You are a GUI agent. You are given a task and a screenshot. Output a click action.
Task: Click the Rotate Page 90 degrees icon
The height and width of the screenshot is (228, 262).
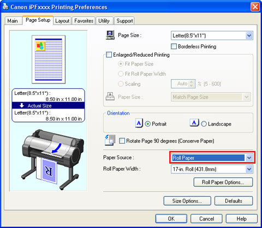[110, 140]
